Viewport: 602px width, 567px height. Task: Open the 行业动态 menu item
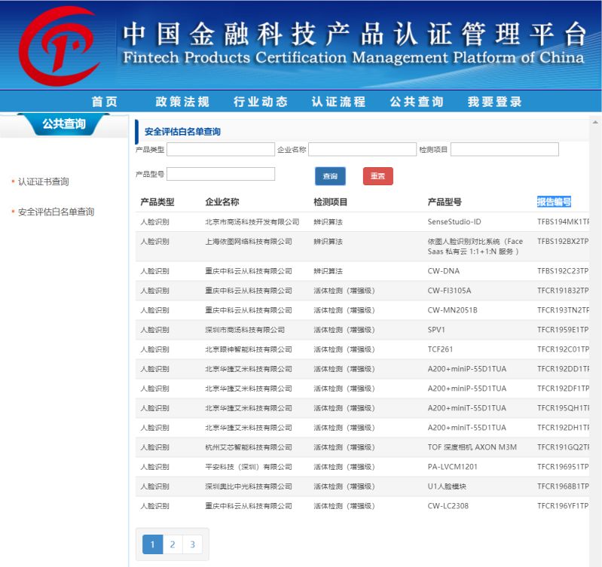tap(261, 102)
